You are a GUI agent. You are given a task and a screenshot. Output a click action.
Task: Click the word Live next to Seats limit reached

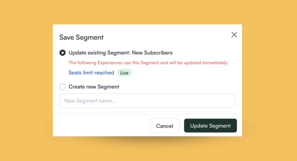[124, 73]
